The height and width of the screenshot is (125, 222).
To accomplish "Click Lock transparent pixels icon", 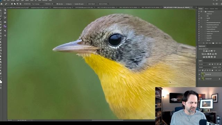I will point(203,70).
